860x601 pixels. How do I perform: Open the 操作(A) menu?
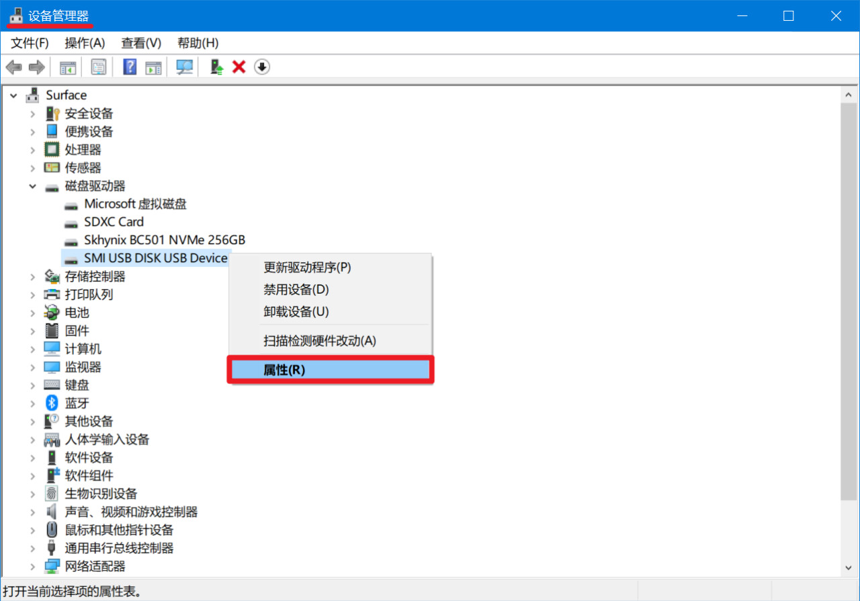(85, 42)
